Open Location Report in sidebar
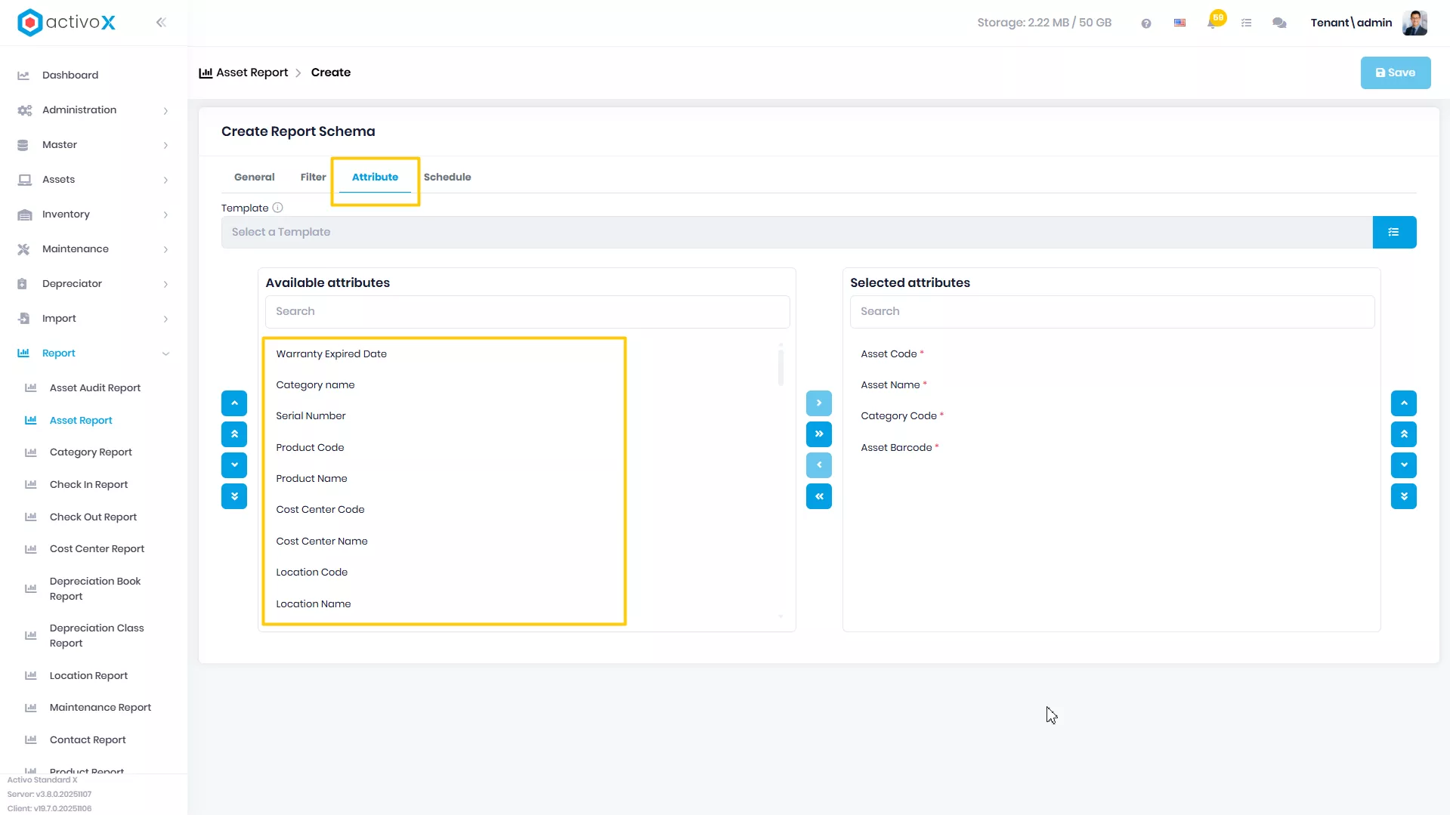This screenshot has width=1450, height=815. click(x=88, y=676)
